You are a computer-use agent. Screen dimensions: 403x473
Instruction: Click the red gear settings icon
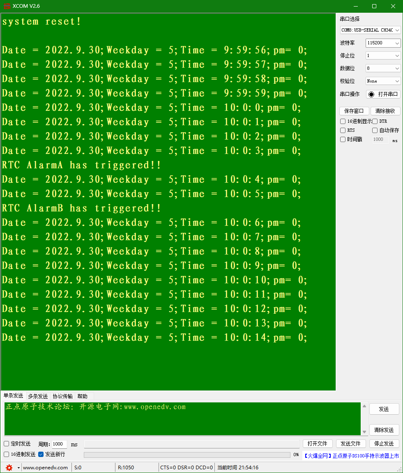pyautogui.click(x=9, y=468)
